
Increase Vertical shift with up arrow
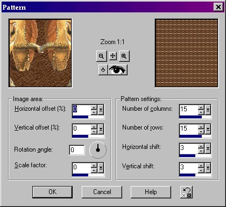[x=201, y=166]
